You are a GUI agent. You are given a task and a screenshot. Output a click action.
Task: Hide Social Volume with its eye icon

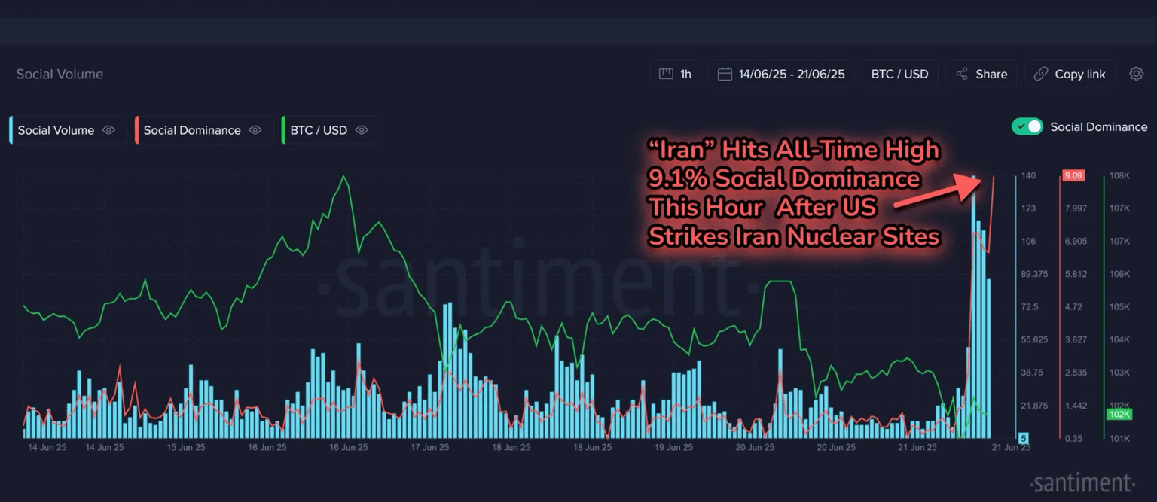(x=108, y=130)
